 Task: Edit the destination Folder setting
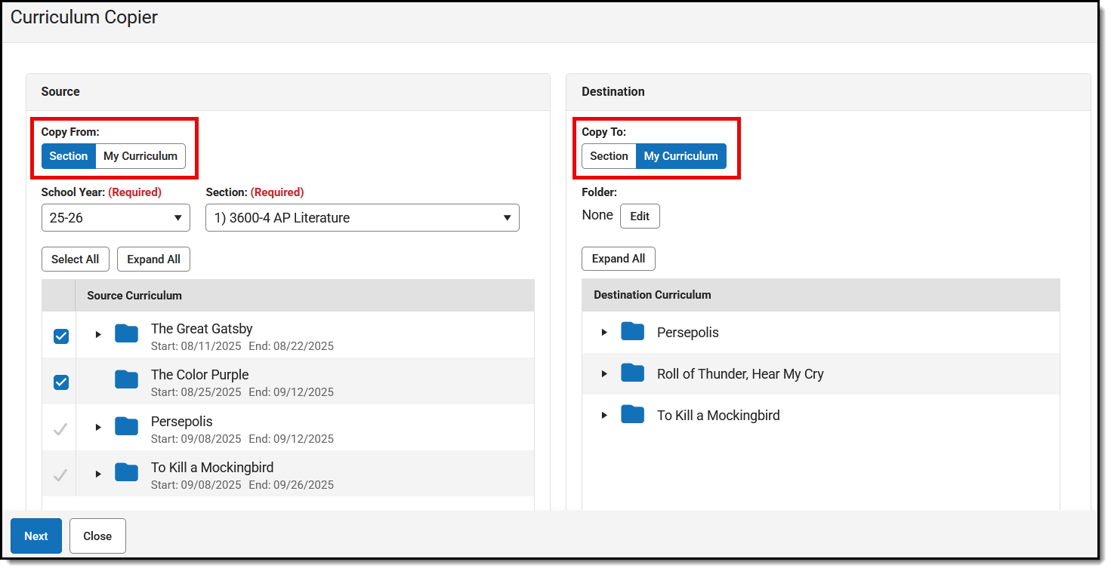(640, 216)
